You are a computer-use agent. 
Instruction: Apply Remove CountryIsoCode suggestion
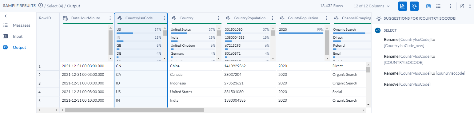coord(407,84)
